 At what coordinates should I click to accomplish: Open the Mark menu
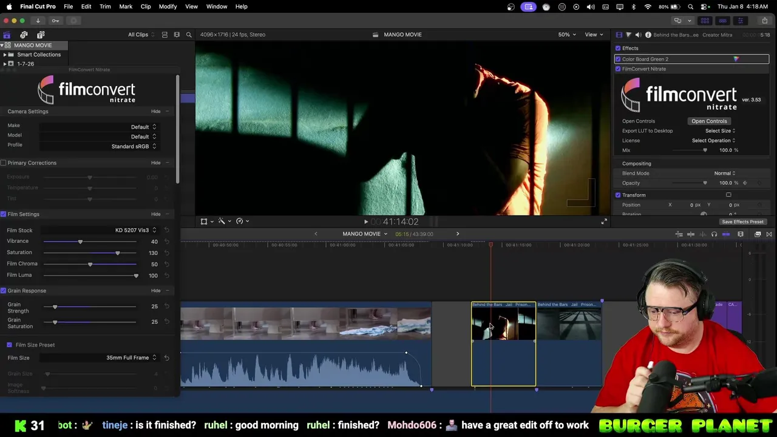(126, 7)
